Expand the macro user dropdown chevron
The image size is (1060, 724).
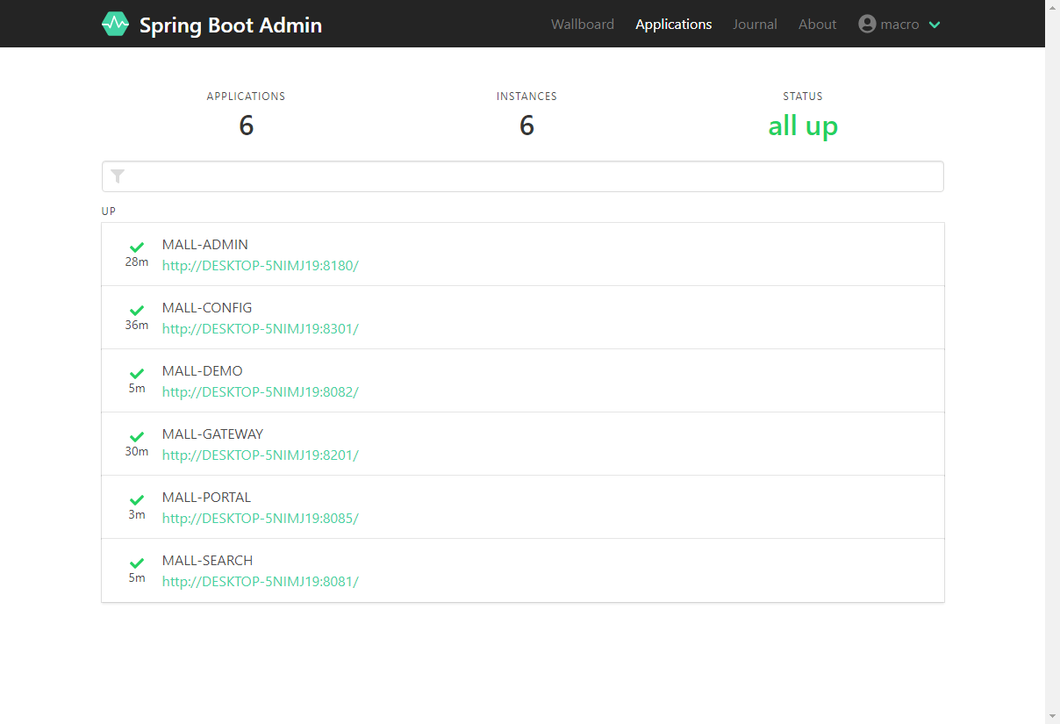pos(935,25)
